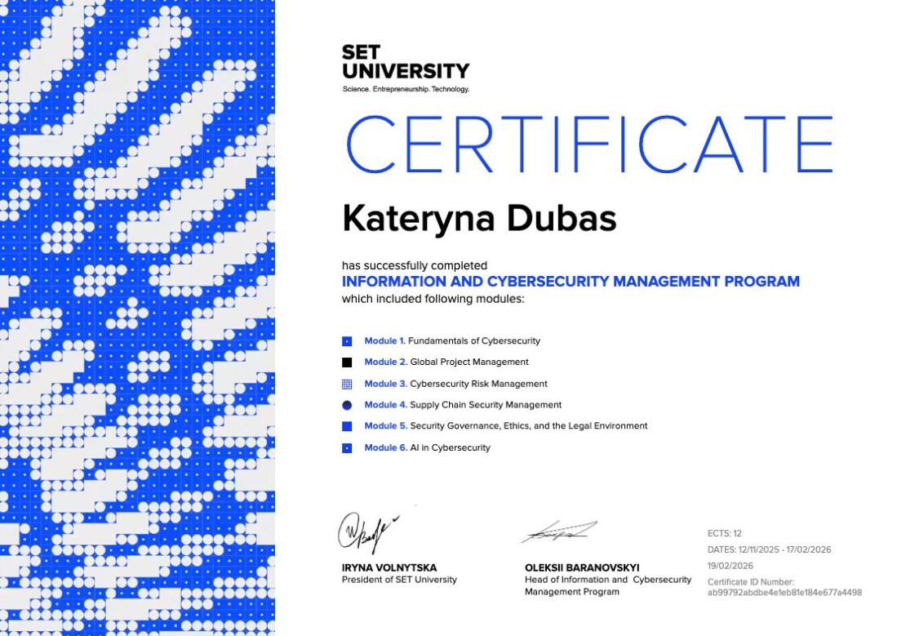The height and width of the screenshot is (636, 906).
Task: Click the certificate ID number hash
Action: 784,593
